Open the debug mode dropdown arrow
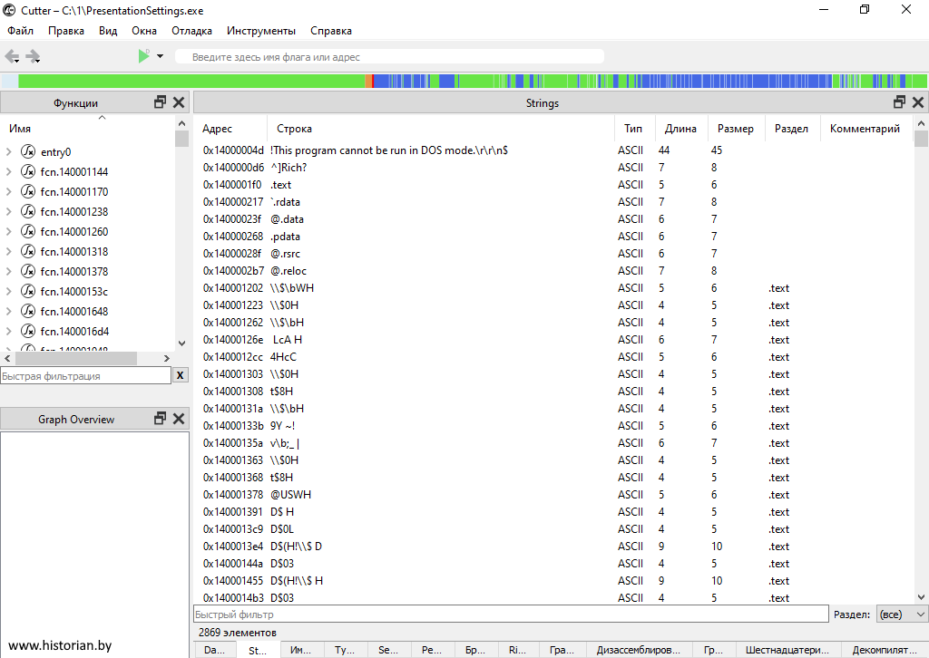Screen dimensions: 929x658 (x=161, y=56)
